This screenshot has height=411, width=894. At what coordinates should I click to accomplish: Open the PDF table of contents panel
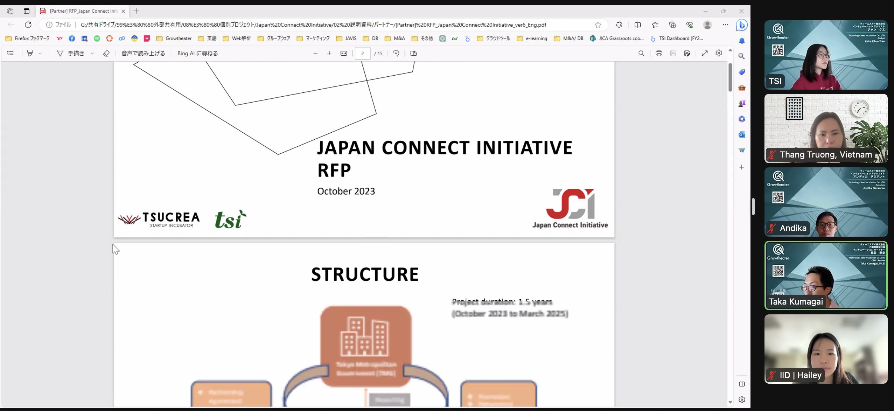(x=10, y=53)
